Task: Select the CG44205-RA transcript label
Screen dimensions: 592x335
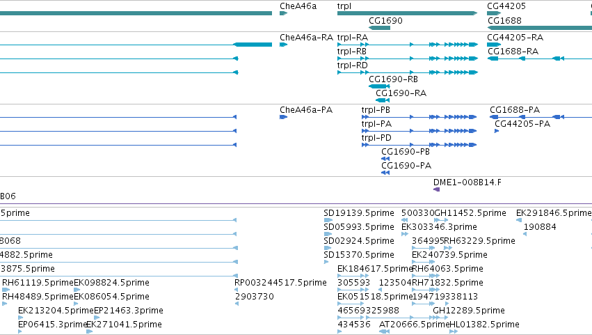Action: click(x=515, y=38)
